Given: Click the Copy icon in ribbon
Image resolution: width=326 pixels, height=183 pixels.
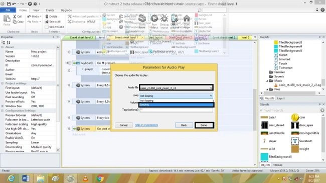Looking at the screenshot, I should coord(15,21).
